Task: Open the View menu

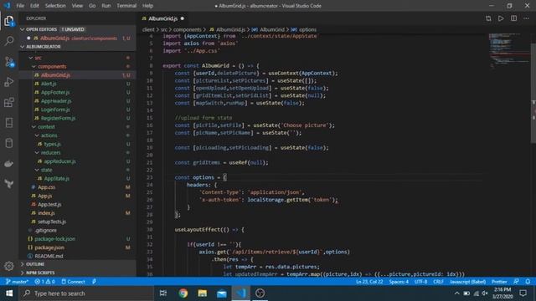Action: [x=77, y=6]
